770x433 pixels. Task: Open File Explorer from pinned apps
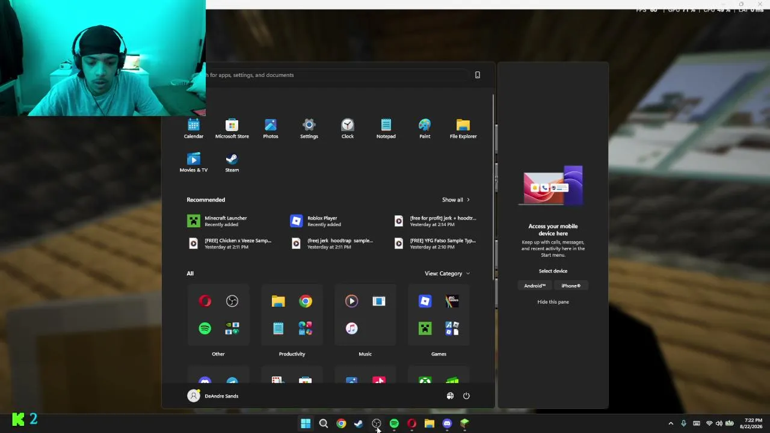(x=463, y=129)
